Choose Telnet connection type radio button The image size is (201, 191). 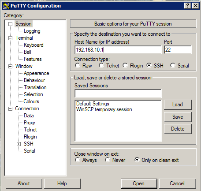[101, 65]
